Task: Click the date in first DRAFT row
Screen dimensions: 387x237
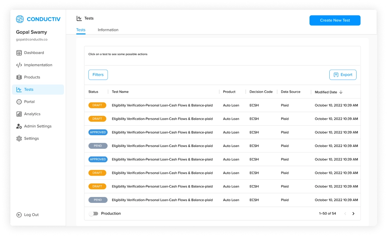Action: pos(336,105)
